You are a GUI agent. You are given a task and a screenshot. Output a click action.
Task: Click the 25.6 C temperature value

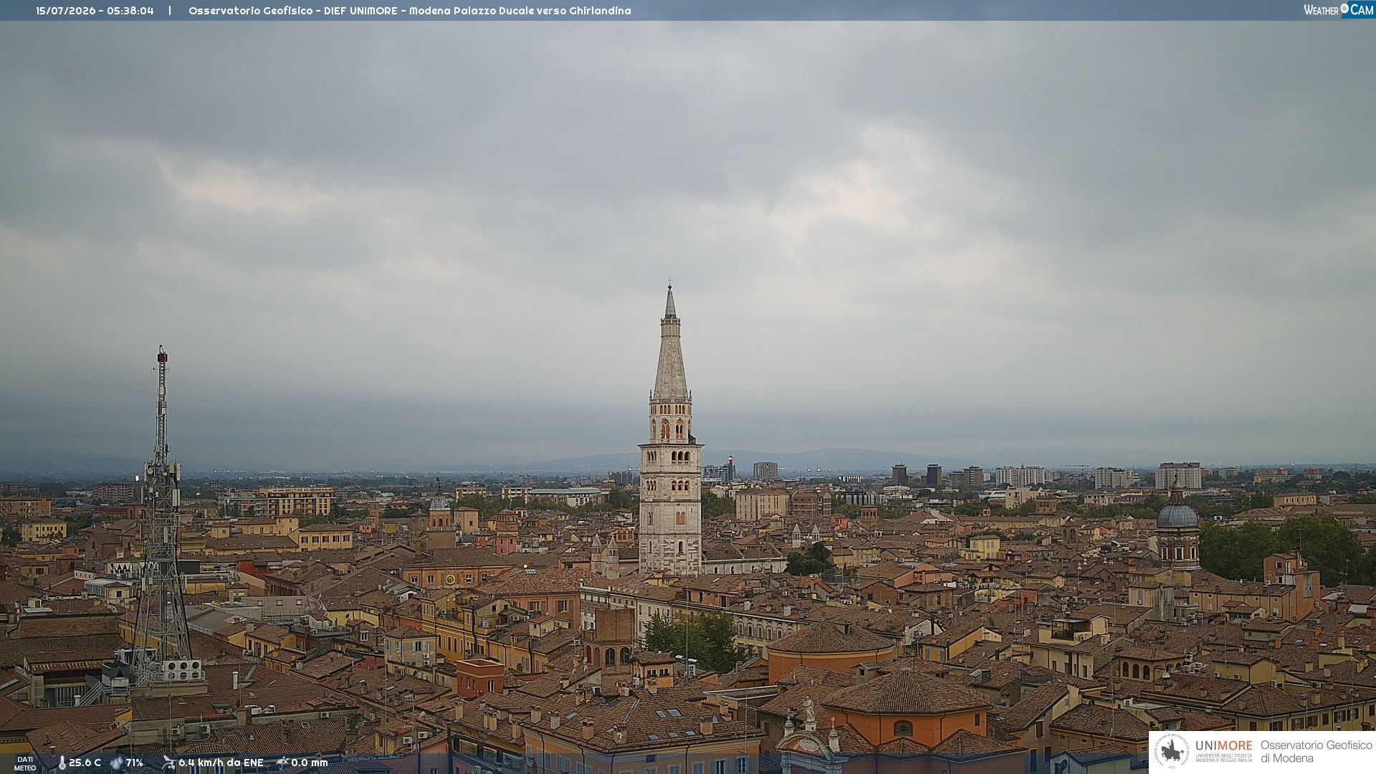[85, 763]
